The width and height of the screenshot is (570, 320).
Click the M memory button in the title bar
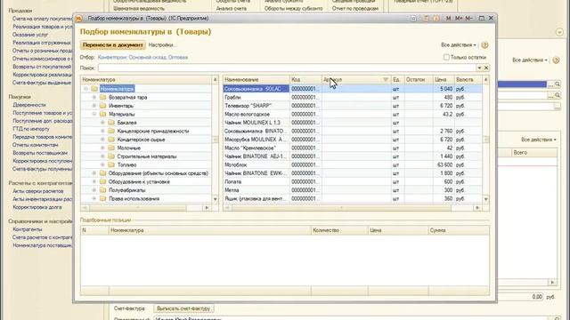click(448, 18)
